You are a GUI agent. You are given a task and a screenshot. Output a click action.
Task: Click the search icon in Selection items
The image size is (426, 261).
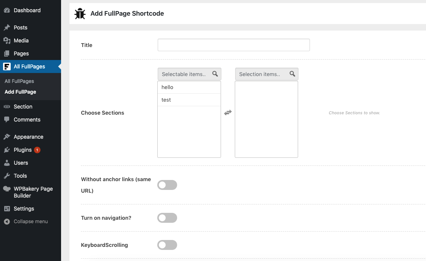point(292,74)
